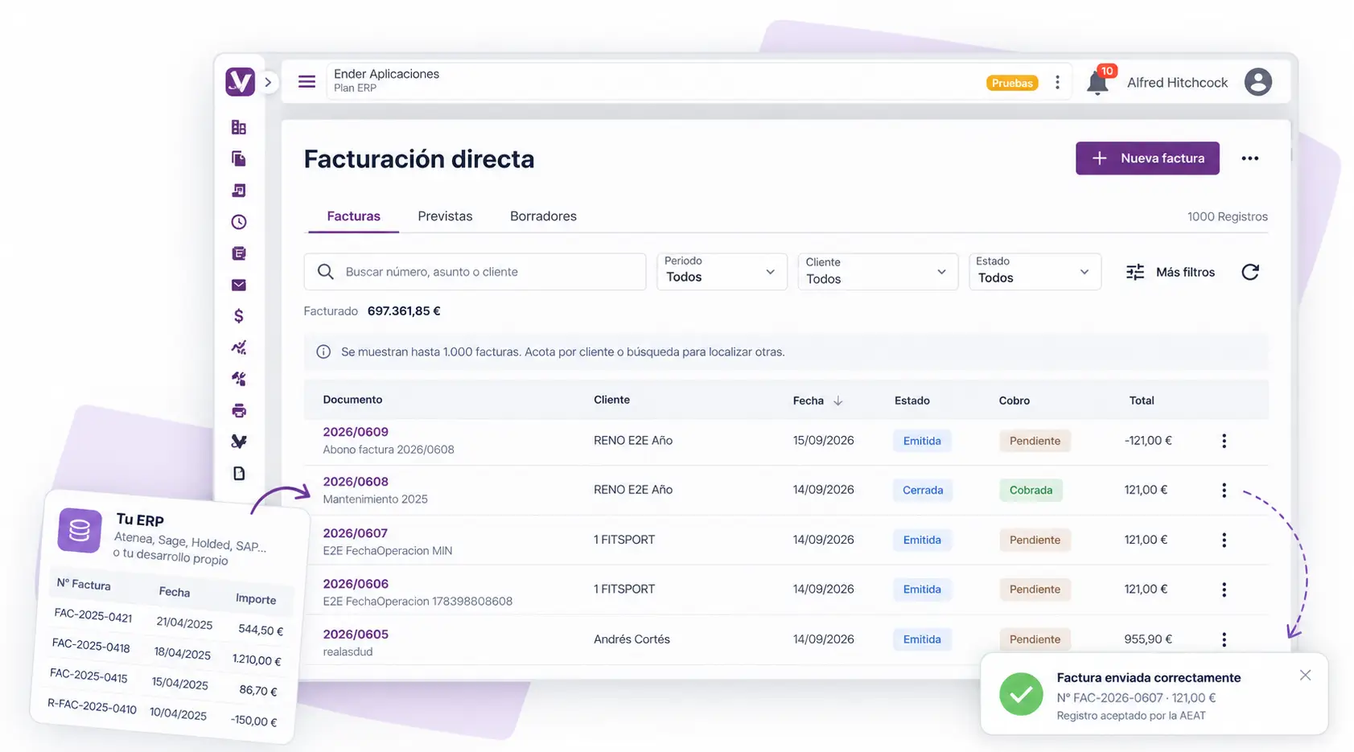Click the 1000 Registros count
1354x752 pixels.
tap(1227, 216)
